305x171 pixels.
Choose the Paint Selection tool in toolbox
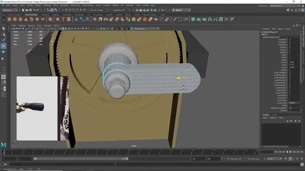(3, 40)
